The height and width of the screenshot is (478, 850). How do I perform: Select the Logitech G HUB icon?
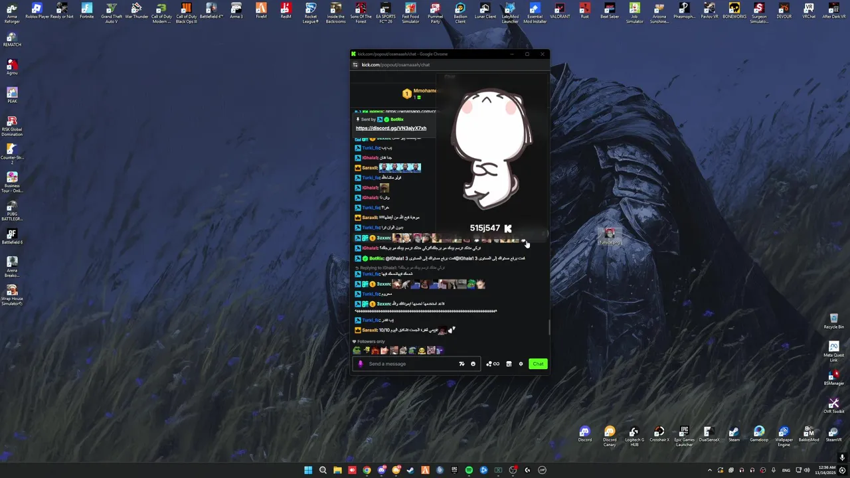tap(634, 436)
